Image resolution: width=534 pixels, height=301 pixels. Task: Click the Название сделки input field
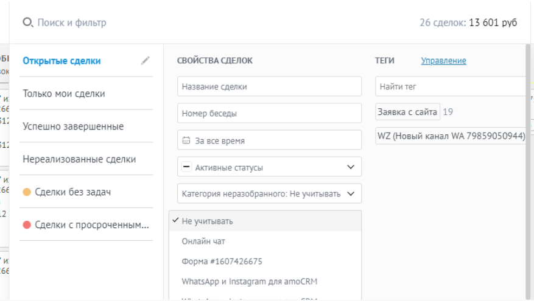(269, 86)
